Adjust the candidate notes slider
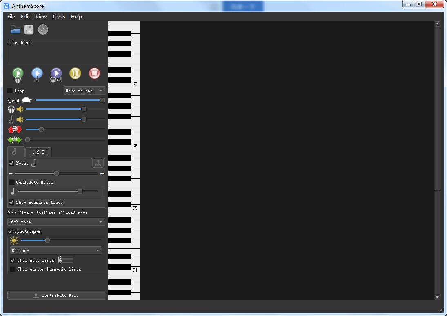 tap(58, 192)
